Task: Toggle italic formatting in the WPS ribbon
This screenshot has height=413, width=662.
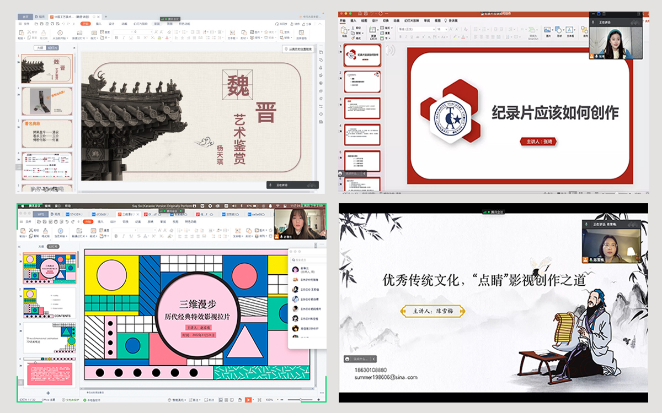Action: 123,36
